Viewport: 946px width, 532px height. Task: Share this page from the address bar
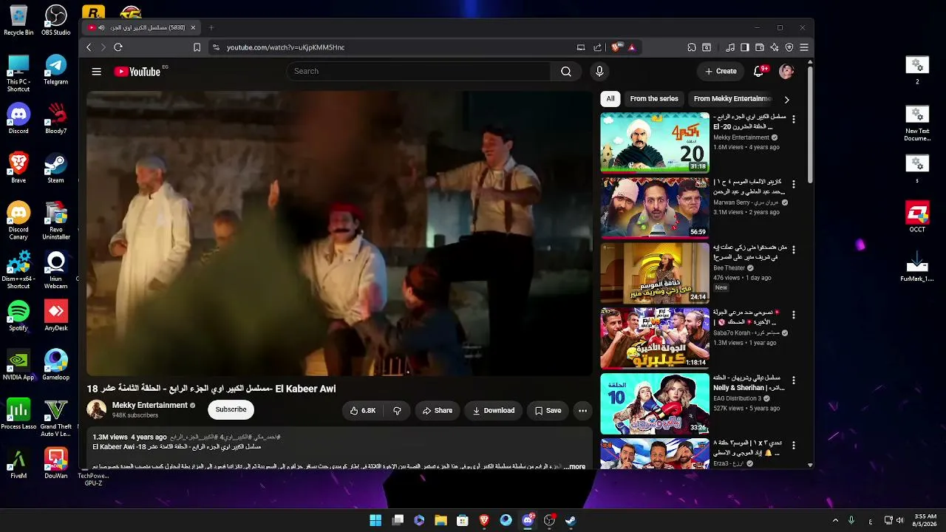[x=597, y=47]
